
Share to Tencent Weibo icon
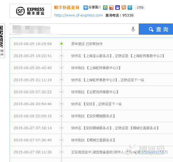pyautogui.click(x=130, y=8)
